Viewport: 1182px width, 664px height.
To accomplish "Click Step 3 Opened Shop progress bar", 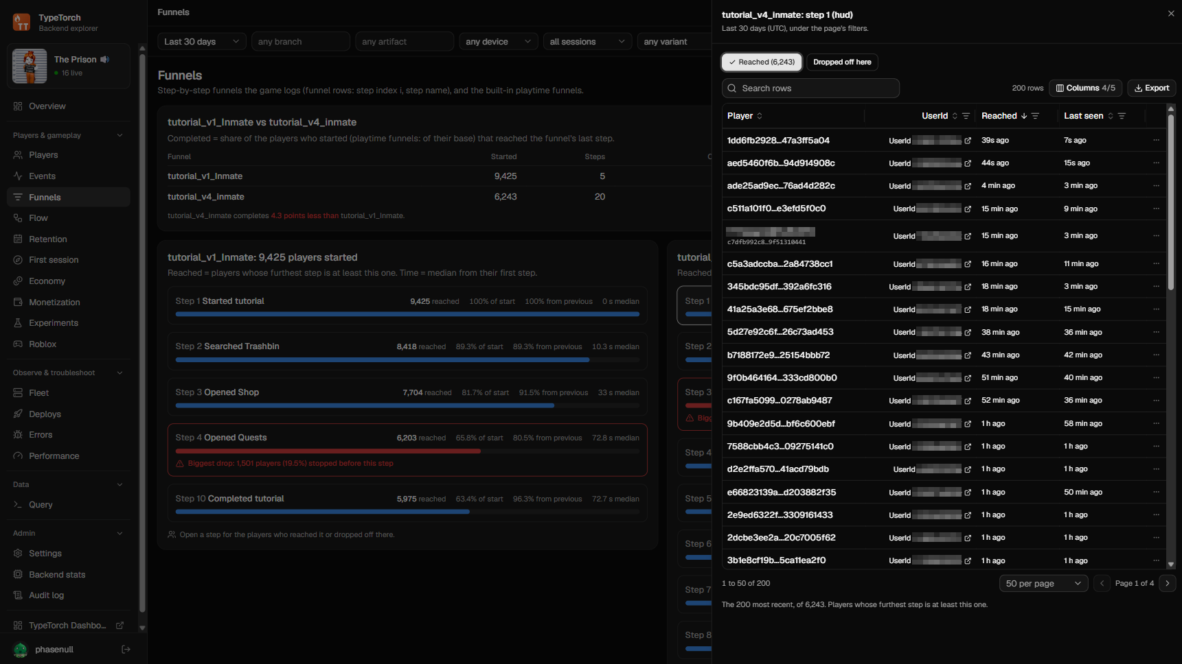I will [x=407, y=405].
